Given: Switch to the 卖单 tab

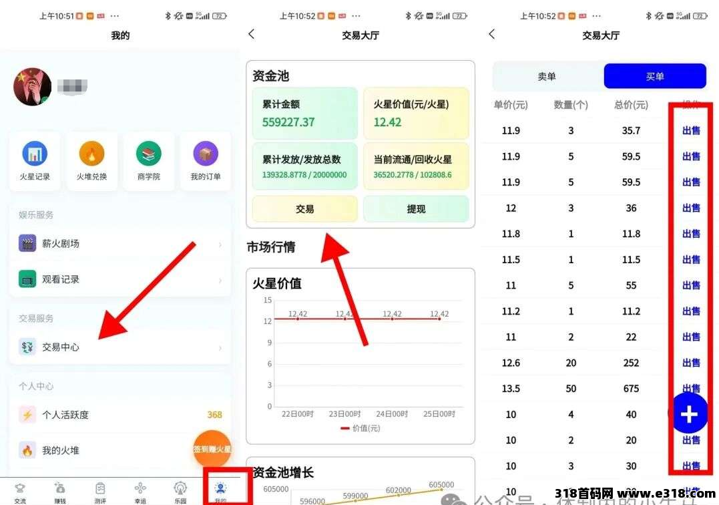Looking at the screenshot, I should 547,76.
